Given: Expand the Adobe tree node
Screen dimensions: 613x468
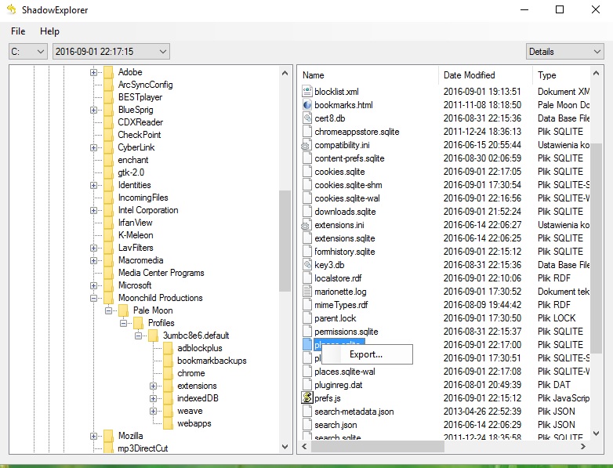Looking at the screenshot, I should 93,72.
